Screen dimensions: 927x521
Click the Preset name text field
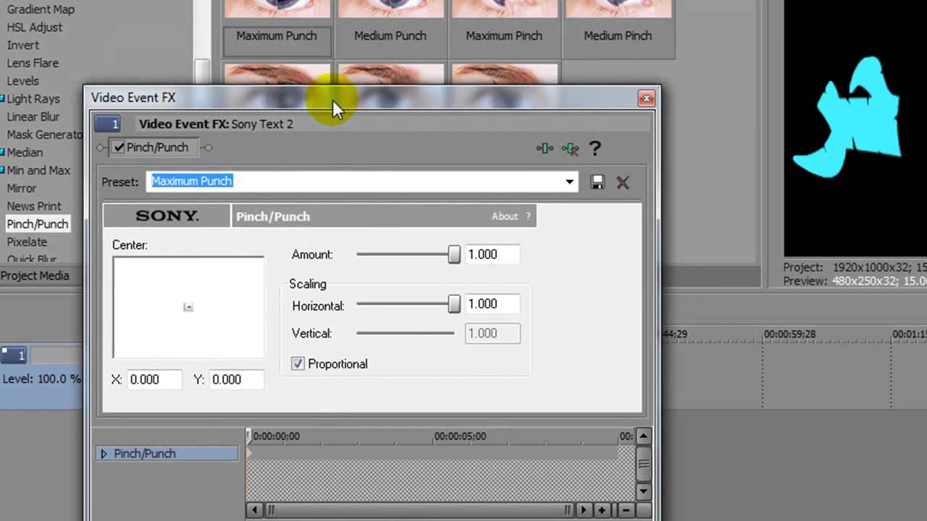pyautogui.click(x=361, y=182)
